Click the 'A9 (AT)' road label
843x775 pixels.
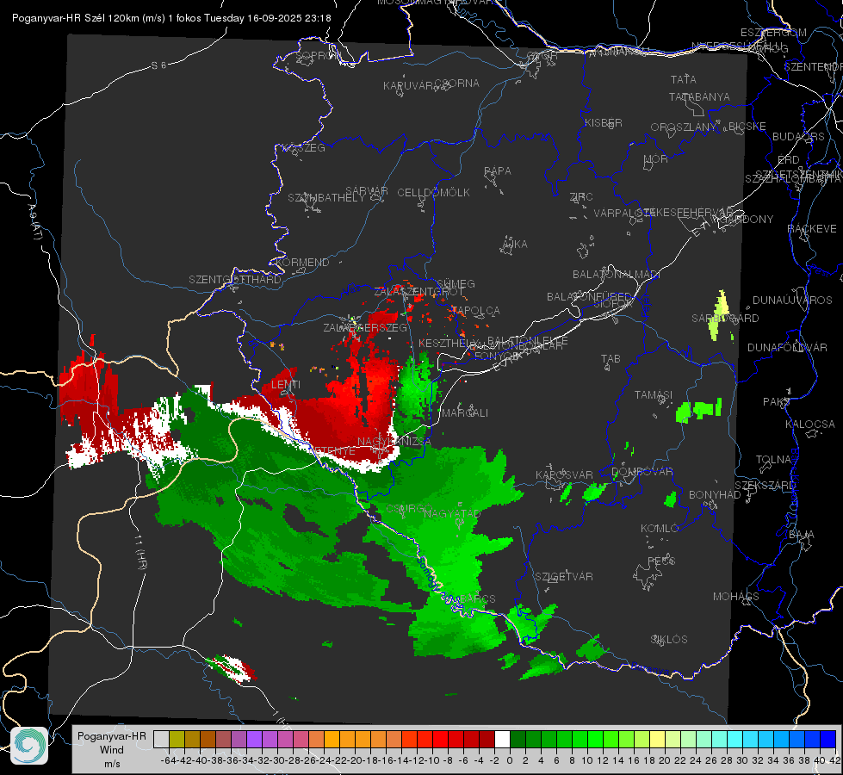click(34, 222)
